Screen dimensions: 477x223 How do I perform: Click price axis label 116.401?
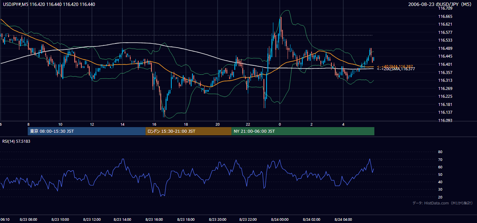(445, 64)
